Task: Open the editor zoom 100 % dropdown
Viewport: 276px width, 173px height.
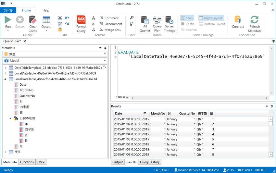Action: tap(127, 97)
